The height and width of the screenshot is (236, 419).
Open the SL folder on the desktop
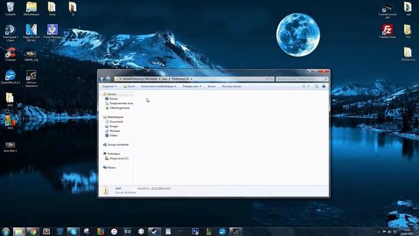(73, 9)
